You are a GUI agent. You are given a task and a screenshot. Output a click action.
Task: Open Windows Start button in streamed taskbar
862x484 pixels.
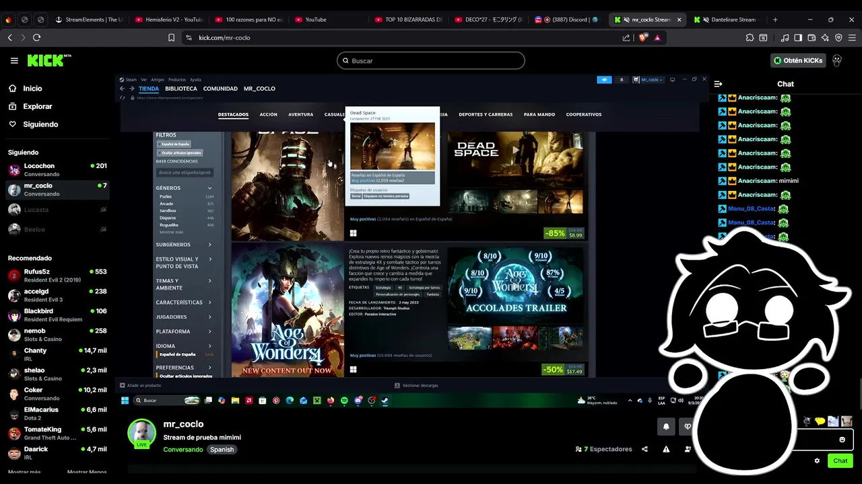point(125,401)
